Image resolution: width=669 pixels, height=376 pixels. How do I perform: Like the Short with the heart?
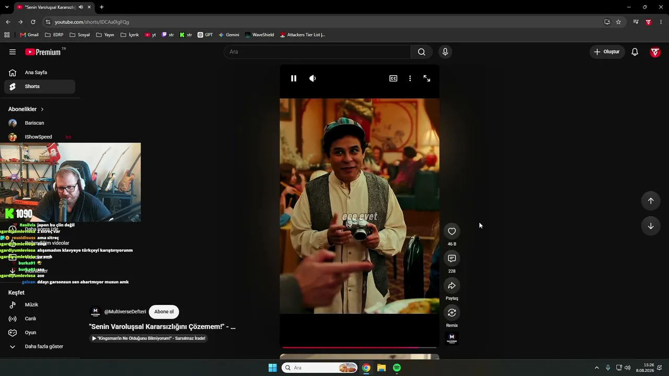(452, 231)
